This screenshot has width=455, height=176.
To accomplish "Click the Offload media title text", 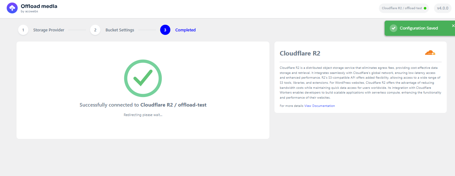I will pos(39,6).
